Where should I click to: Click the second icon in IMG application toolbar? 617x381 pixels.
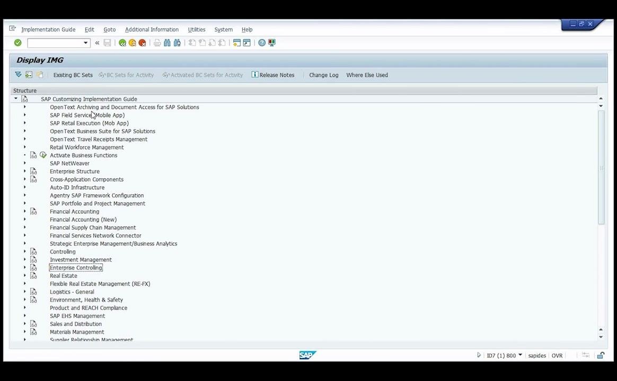(x=29, y=75)
